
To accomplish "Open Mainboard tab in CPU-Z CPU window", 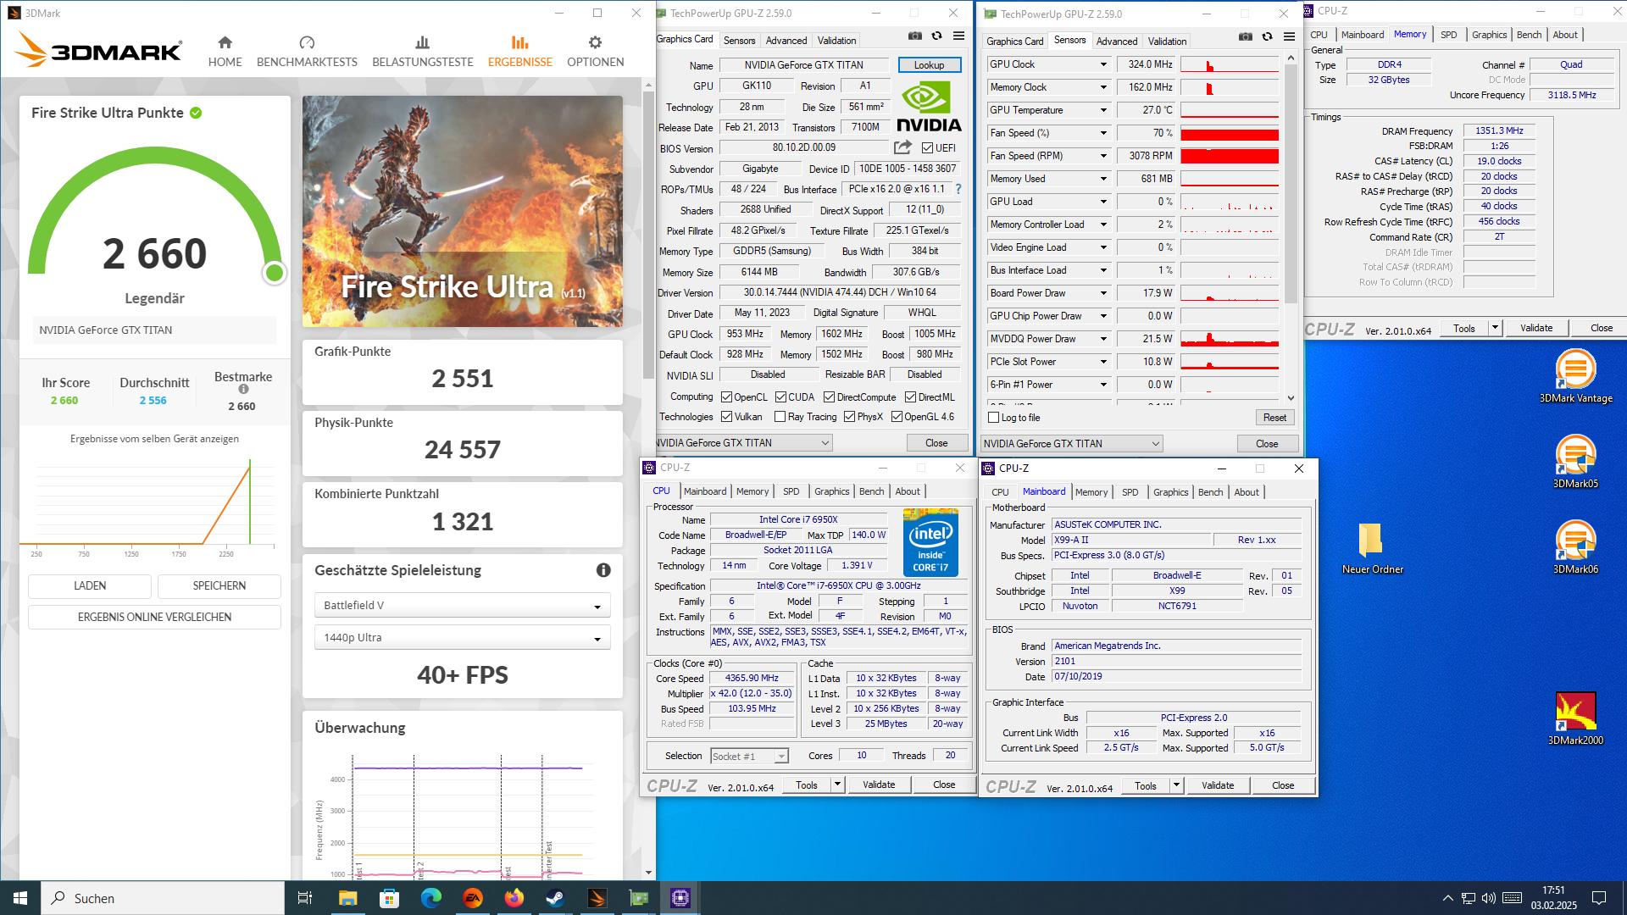I will tap(705, 491).
